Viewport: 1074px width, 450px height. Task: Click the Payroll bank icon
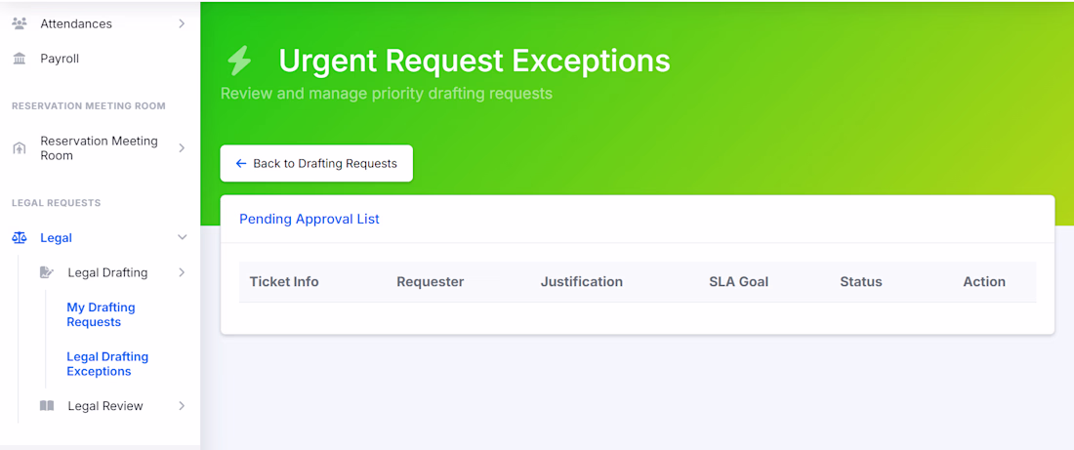(20, 59)
